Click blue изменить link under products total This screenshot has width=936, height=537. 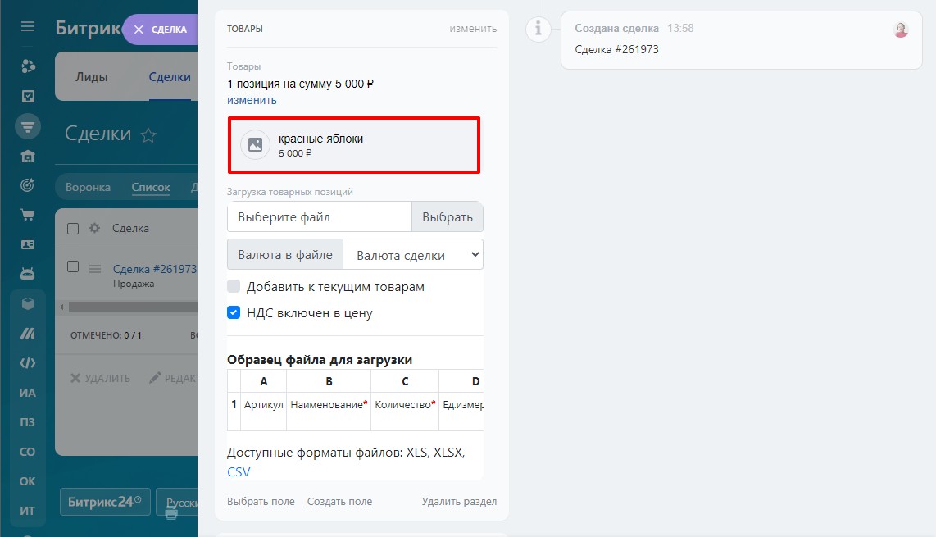[252, 100]
